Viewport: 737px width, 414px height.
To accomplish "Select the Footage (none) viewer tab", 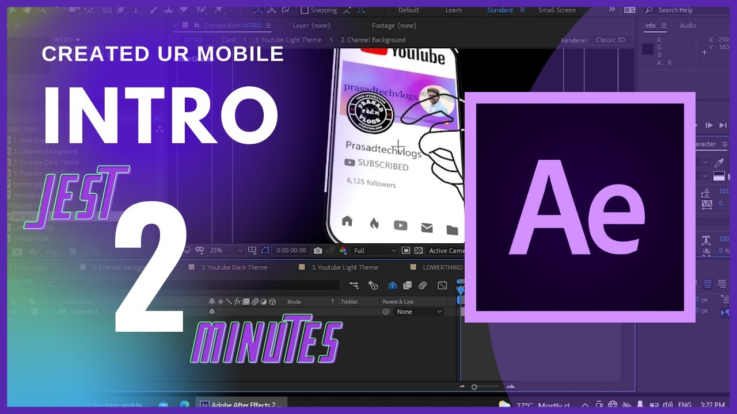I will point(394,26).
